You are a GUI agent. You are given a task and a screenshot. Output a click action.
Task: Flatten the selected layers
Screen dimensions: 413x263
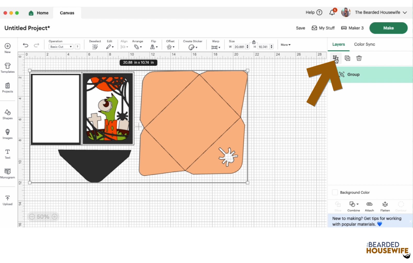click(x=385, y=206)
